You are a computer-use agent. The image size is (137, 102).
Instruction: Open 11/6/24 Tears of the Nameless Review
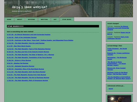click(29, 49)
